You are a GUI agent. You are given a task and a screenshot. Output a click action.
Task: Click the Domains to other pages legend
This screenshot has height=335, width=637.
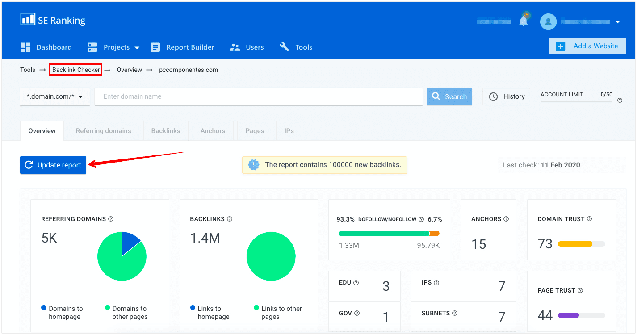pos(126,313)
